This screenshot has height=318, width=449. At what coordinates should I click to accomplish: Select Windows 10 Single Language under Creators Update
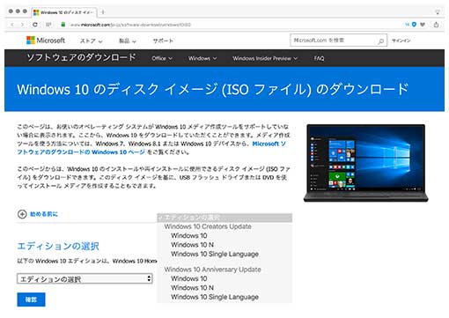pos(215,254)
